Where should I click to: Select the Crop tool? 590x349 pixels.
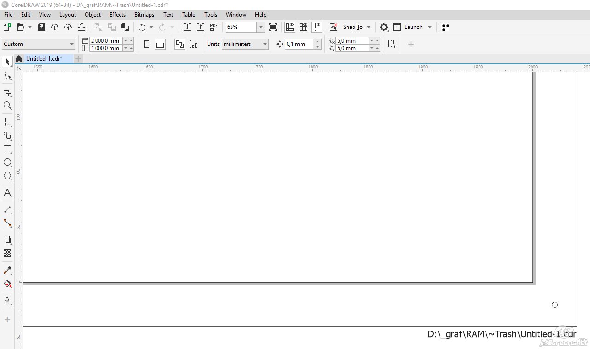coord(7,92)
